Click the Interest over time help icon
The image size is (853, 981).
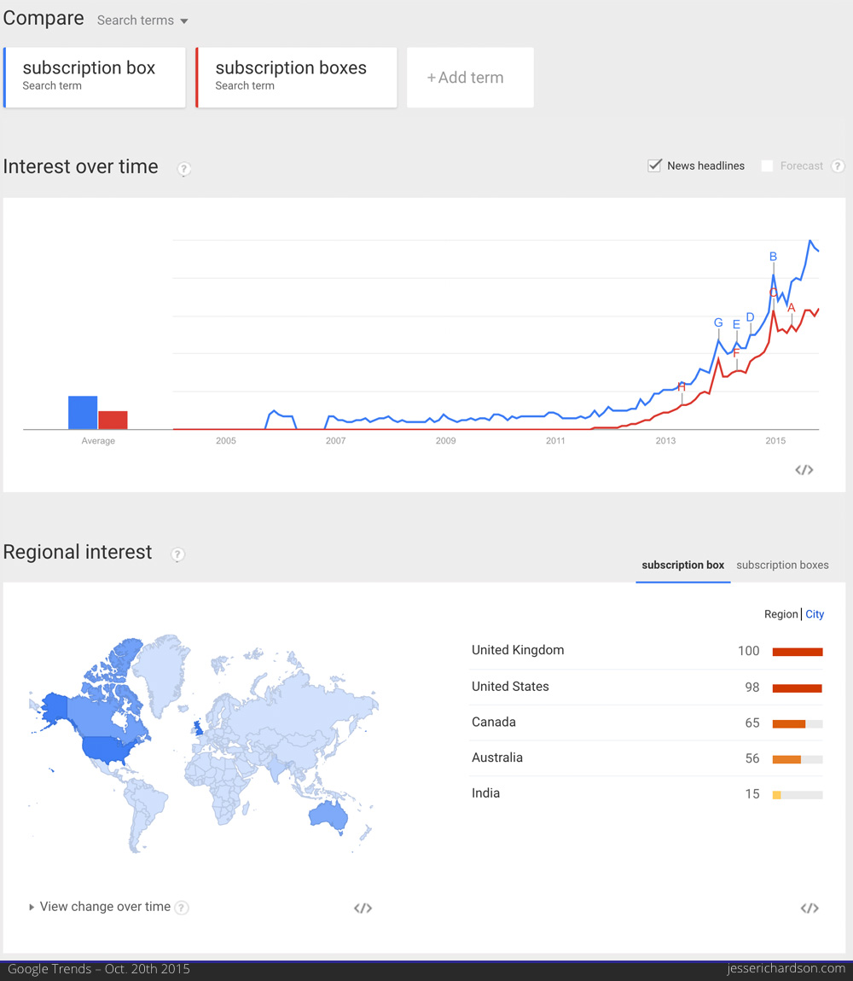(x=183, y=169)
